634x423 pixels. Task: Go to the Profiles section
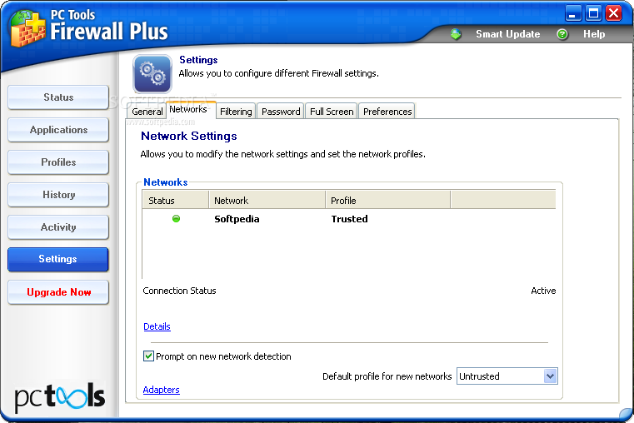pyautogui.click(x=58, y=162)
